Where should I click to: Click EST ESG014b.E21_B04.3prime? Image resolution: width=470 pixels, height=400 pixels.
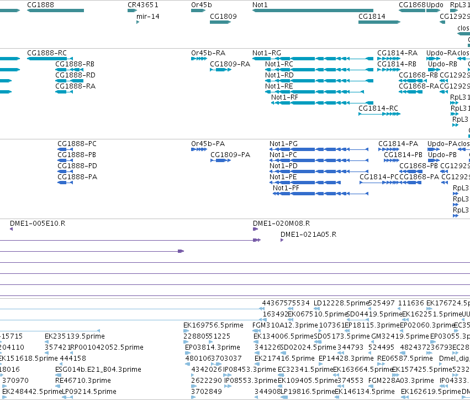pos(58,375)
